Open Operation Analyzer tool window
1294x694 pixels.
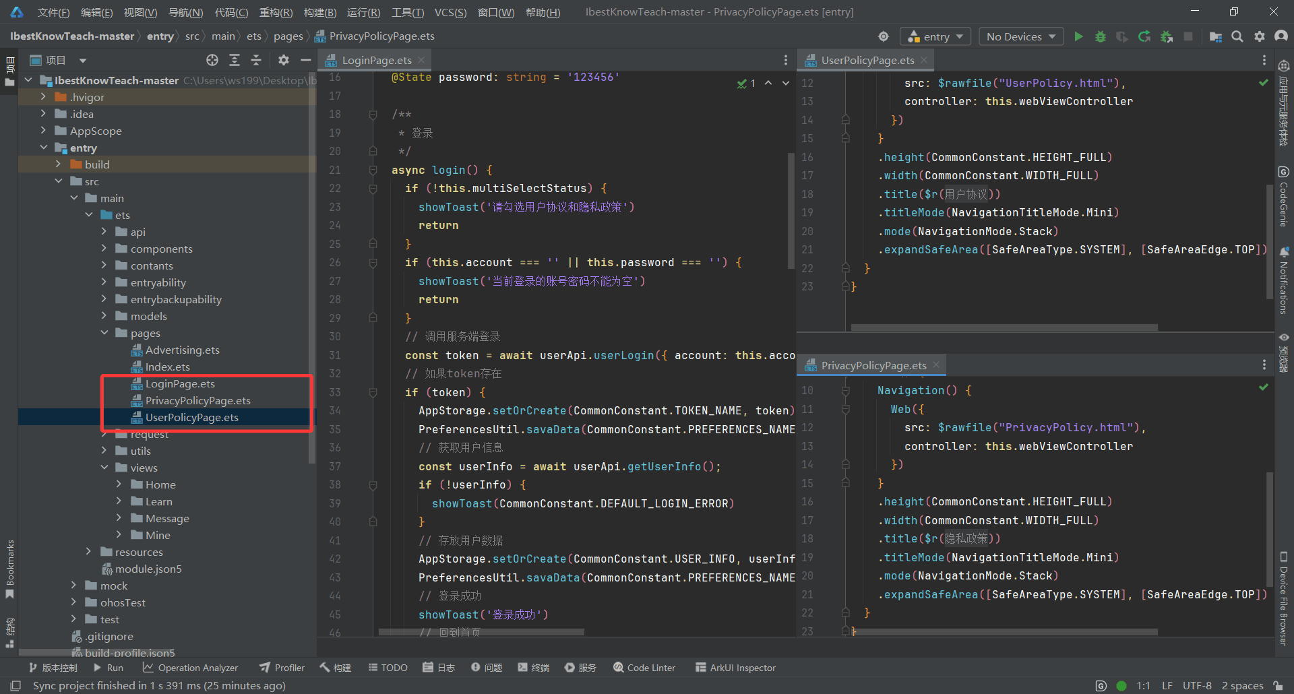[191, 668]
